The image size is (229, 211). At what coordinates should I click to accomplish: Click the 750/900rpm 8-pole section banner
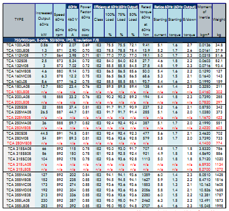(57, 40)
